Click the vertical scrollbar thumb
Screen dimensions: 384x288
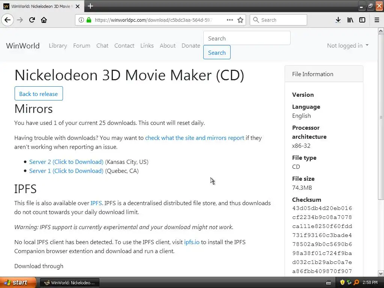(x=381, y=117)
